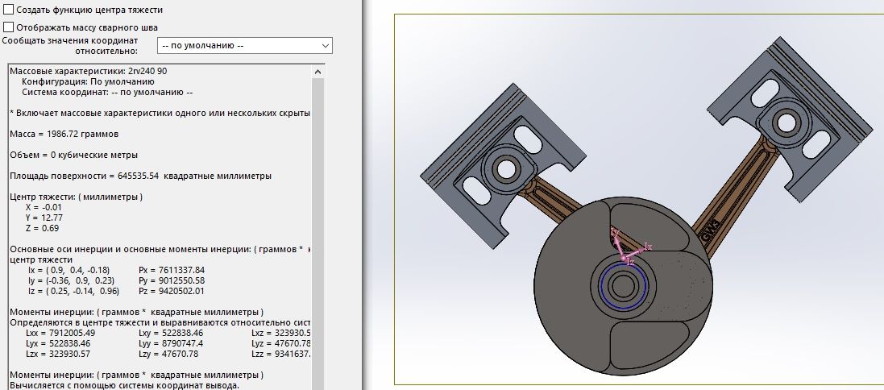Click the 'Iz = ( 0.25, -0.14, 0.96)' row

[x=73, y=292]
